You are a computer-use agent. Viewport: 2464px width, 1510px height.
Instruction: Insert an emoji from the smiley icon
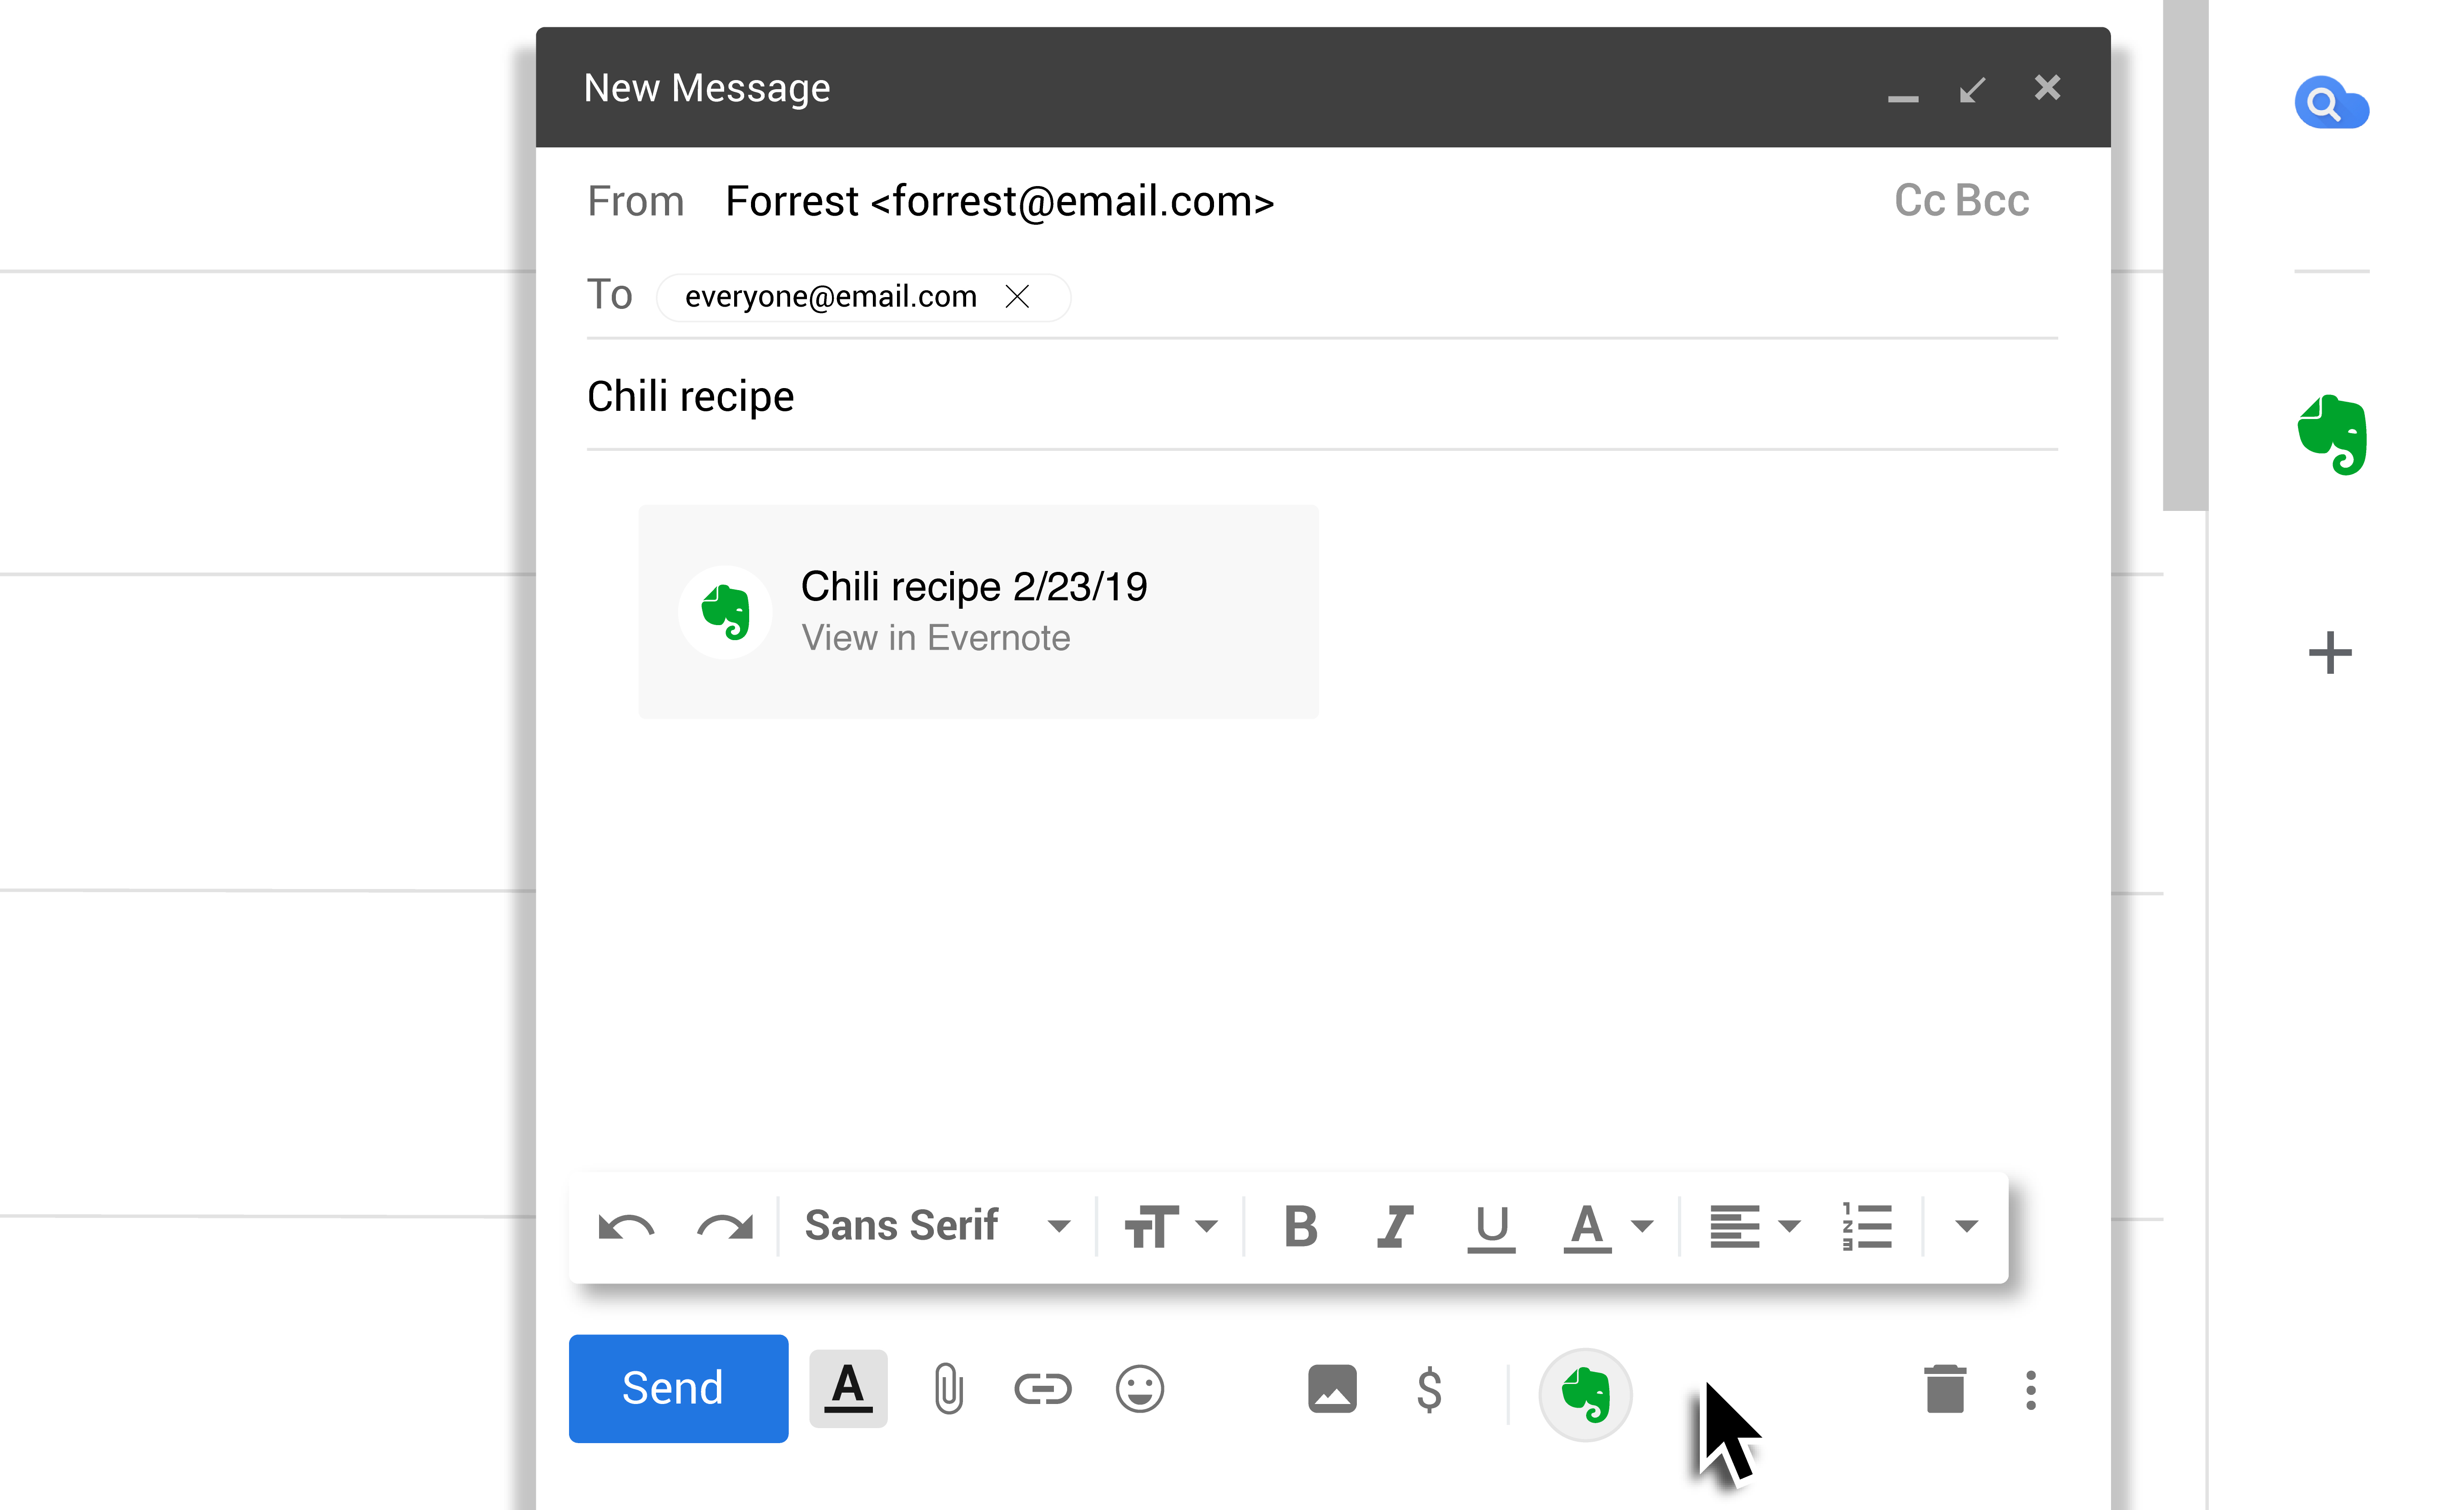tap(1139, 1388)
